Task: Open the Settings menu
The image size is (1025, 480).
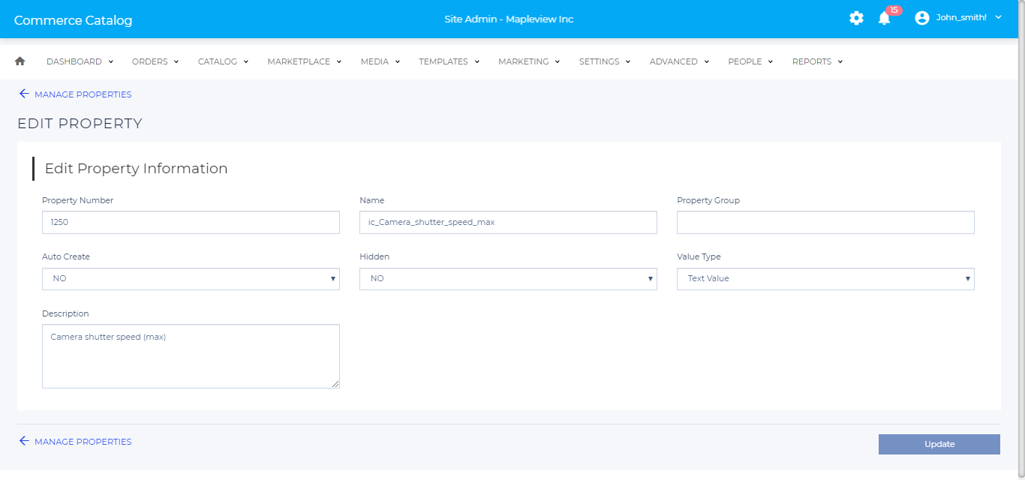Action: pyautogui.click(x=605, y=61)
